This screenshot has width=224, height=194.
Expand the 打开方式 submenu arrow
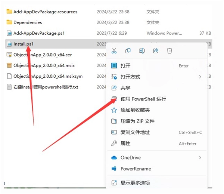[200, 77]
